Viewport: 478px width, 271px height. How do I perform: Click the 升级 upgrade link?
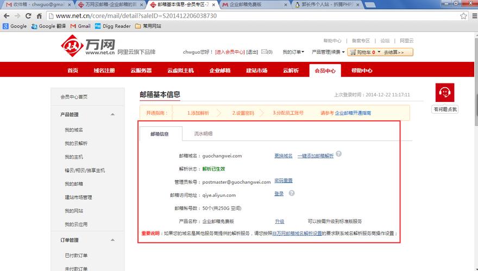[x=280, y=222]
